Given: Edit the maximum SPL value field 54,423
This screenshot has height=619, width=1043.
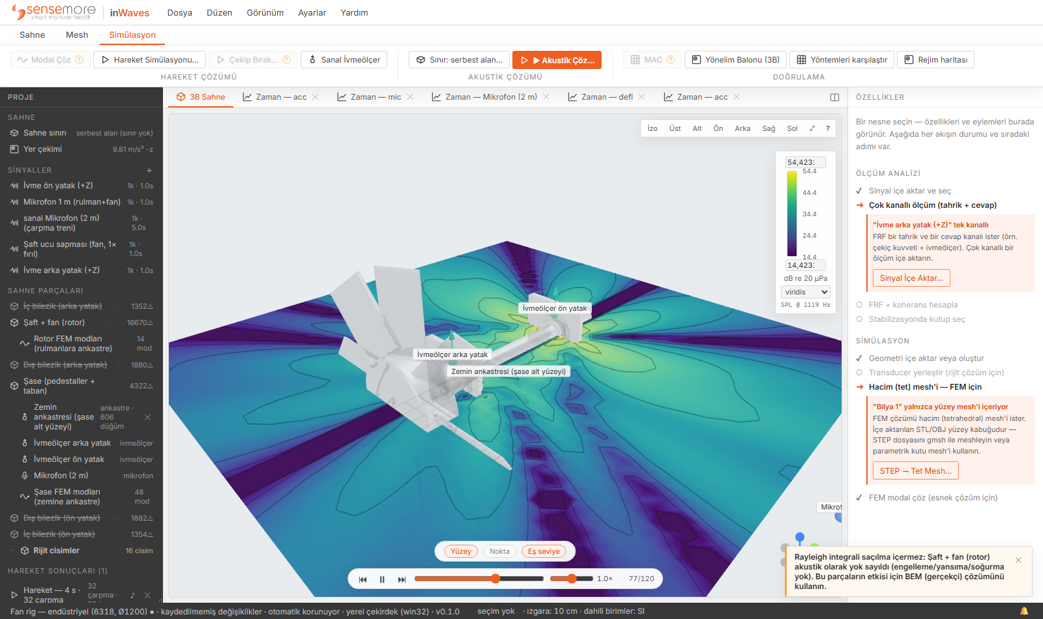Looking at the screenshot, I should point(806,162).
